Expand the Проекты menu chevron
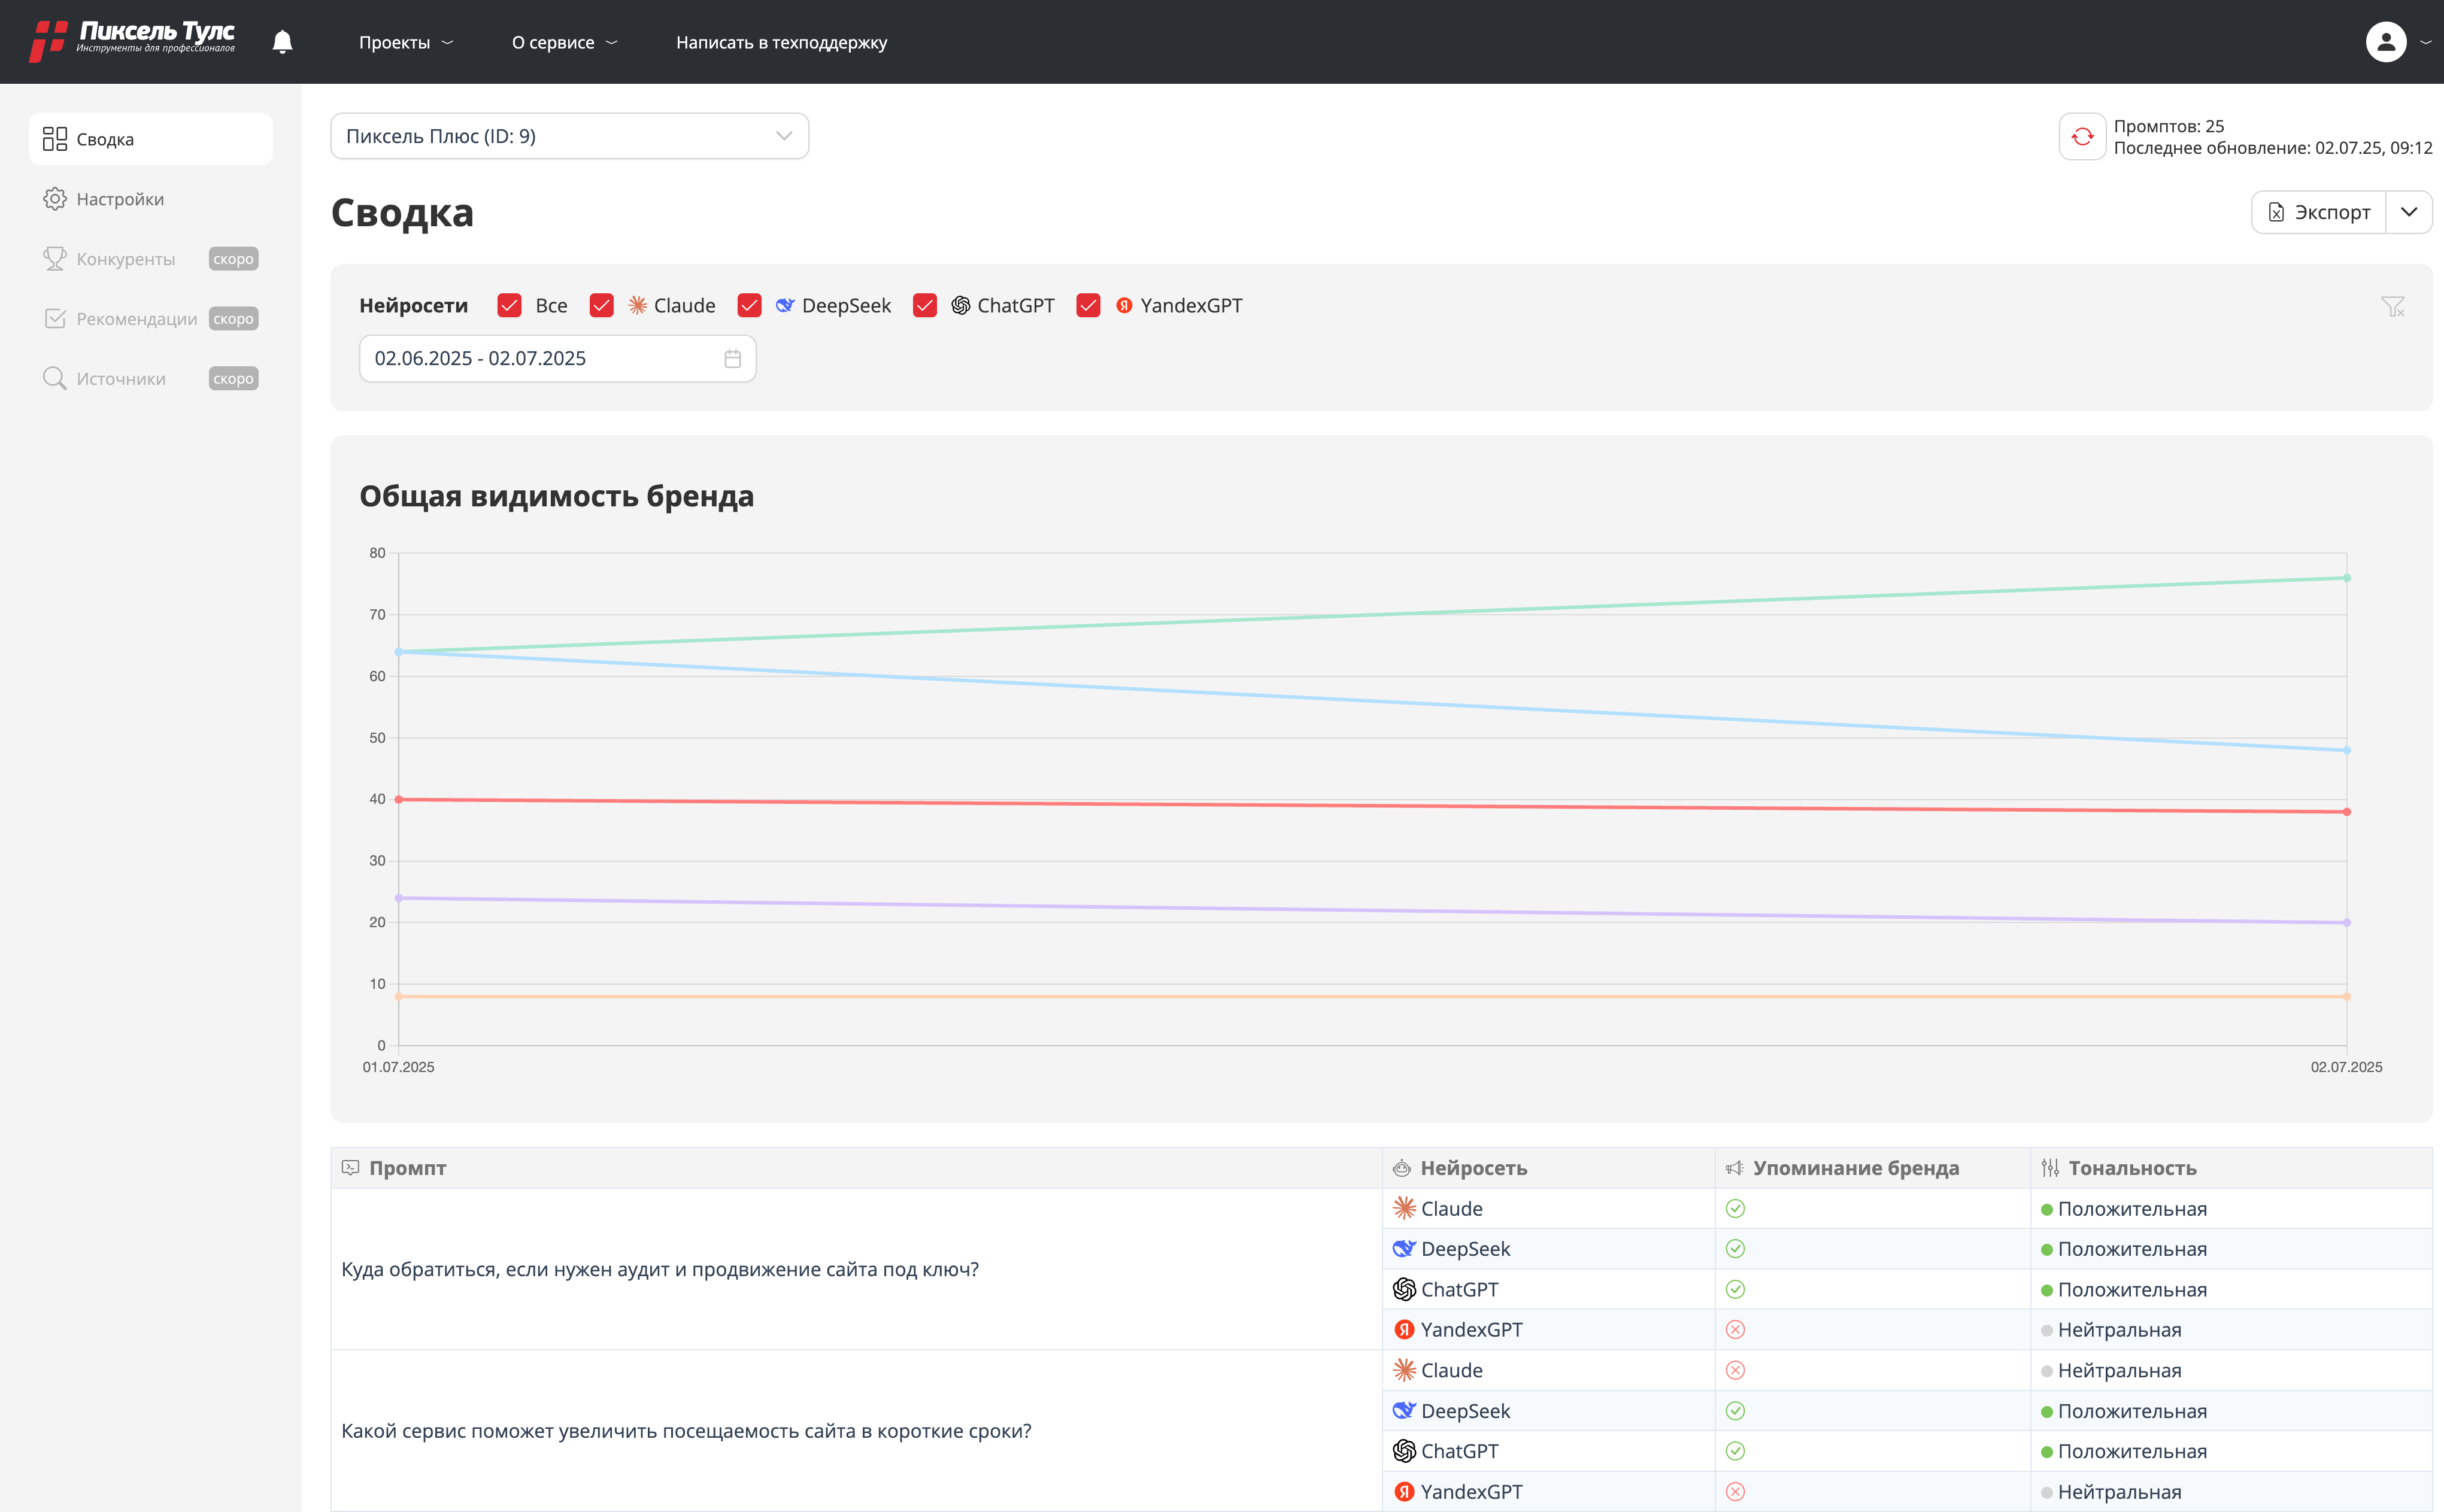Screen dimensions: 2444x1512 (448, 43)
